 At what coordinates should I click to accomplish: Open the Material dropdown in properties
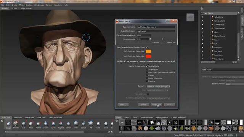(235, 81)
